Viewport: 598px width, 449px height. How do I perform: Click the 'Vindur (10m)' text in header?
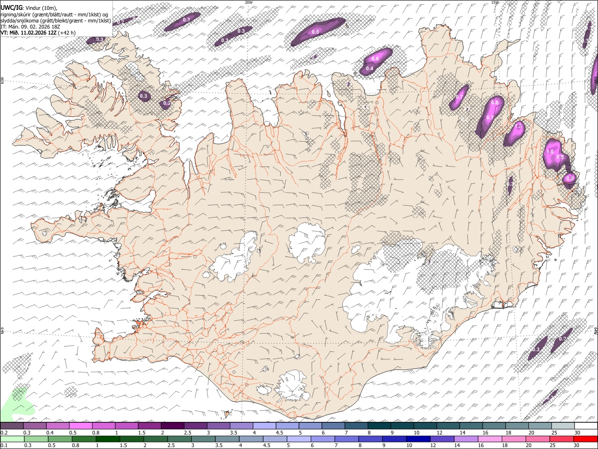pyautogui.click(x=42, y=7)
